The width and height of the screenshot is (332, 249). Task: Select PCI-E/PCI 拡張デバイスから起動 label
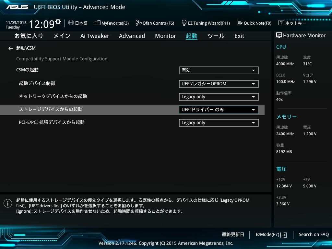coord(52,122)
